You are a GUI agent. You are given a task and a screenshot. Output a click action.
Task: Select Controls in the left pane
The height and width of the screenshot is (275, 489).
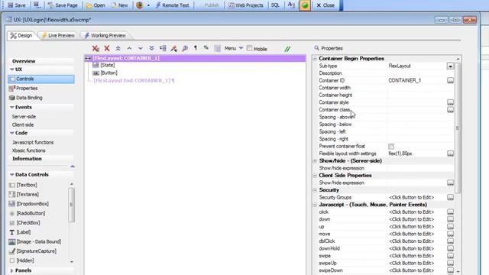pyautogui.click(x=41, y=79)
